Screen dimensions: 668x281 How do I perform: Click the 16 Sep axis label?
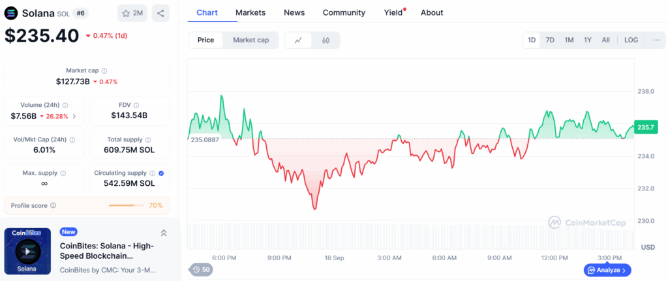pyautogui.click(x=335, y=258)
